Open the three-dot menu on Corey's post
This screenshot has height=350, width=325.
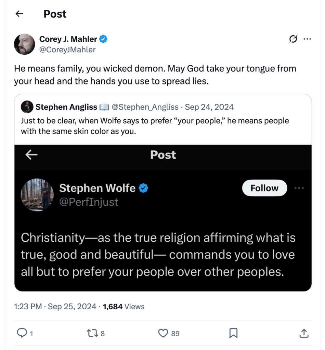coord(307,39)
